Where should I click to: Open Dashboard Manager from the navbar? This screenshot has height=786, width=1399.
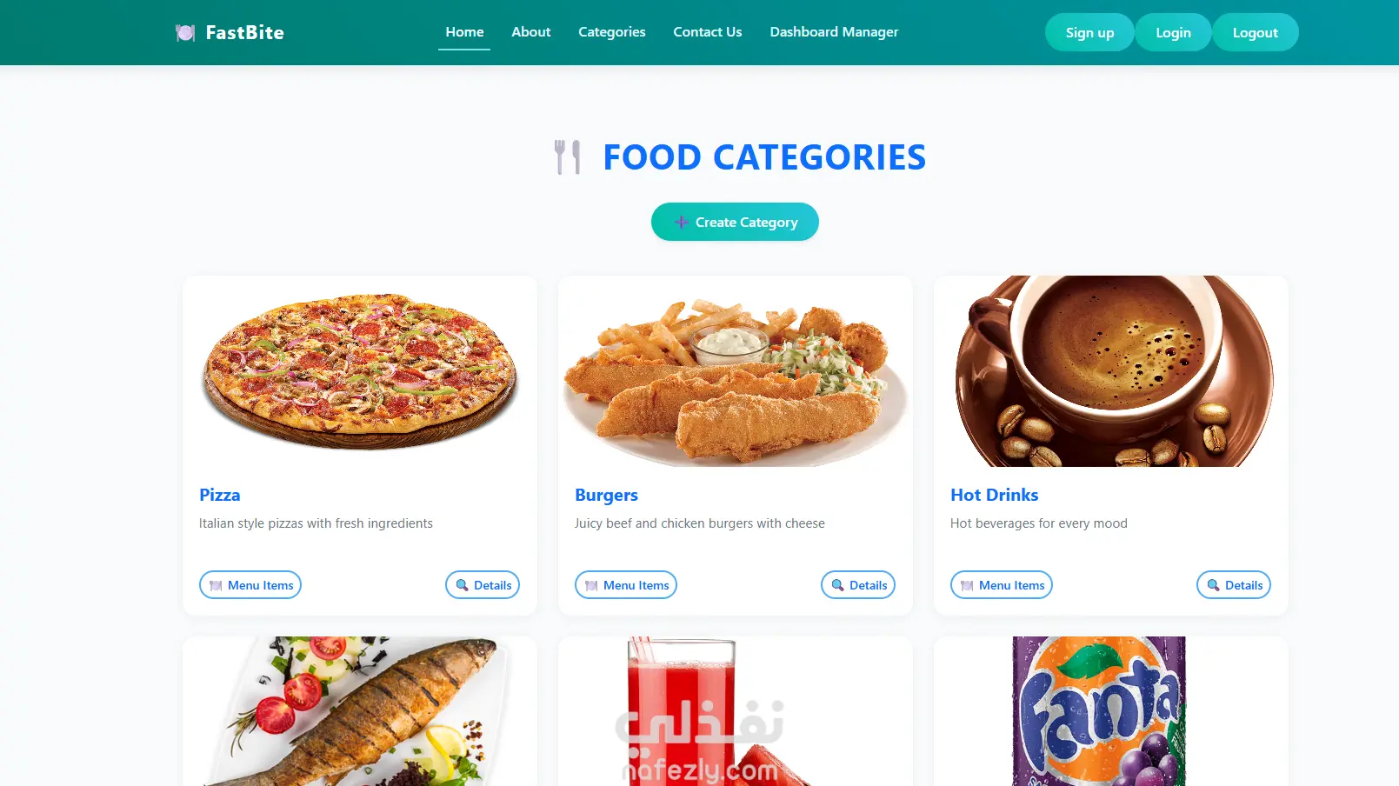834,32
